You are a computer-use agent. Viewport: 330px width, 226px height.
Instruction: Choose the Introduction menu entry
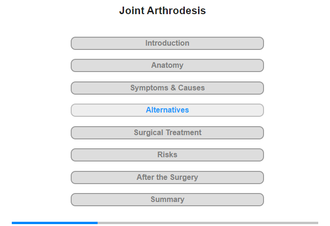pos(167,43)
